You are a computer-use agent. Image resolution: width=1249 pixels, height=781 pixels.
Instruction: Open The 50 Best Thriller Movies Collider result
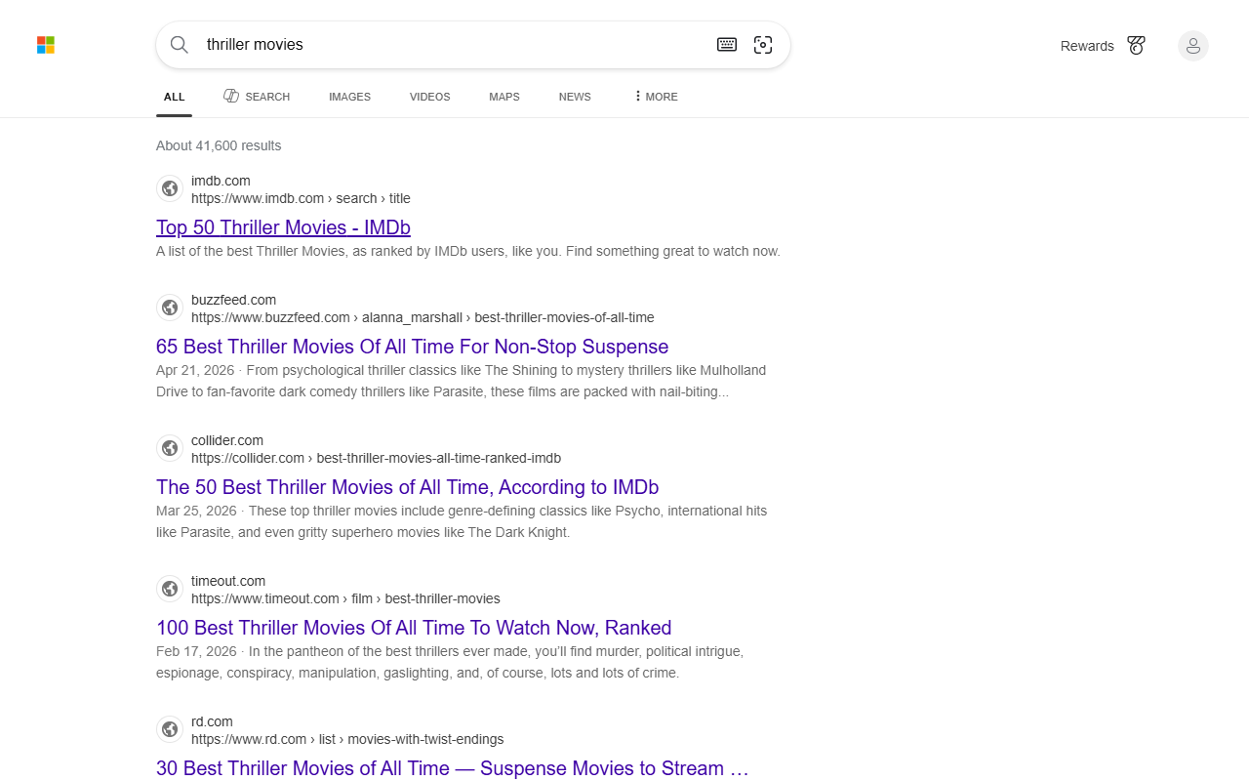click(407, 487)
